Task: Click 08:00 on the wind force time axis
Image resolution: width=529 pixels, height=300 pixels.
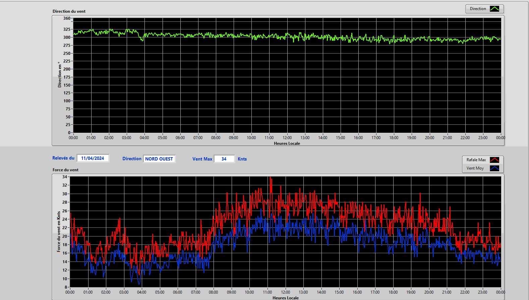Action: (x=213, y=292)
